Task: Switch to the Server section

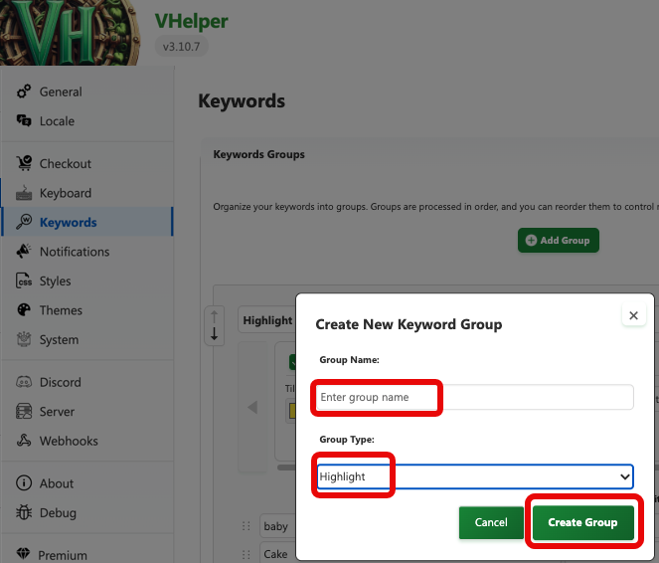Action: [x=57, y=412]
